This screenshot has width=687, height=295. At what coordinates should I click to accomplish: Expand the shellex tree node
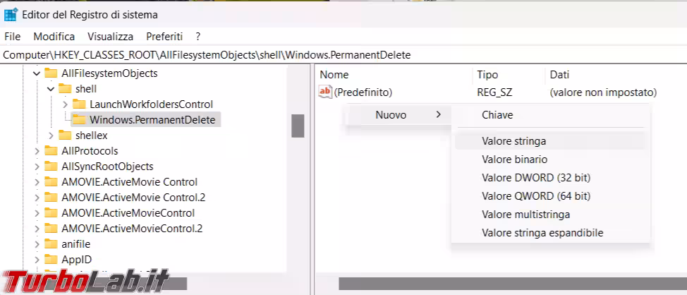click(51, 136)
